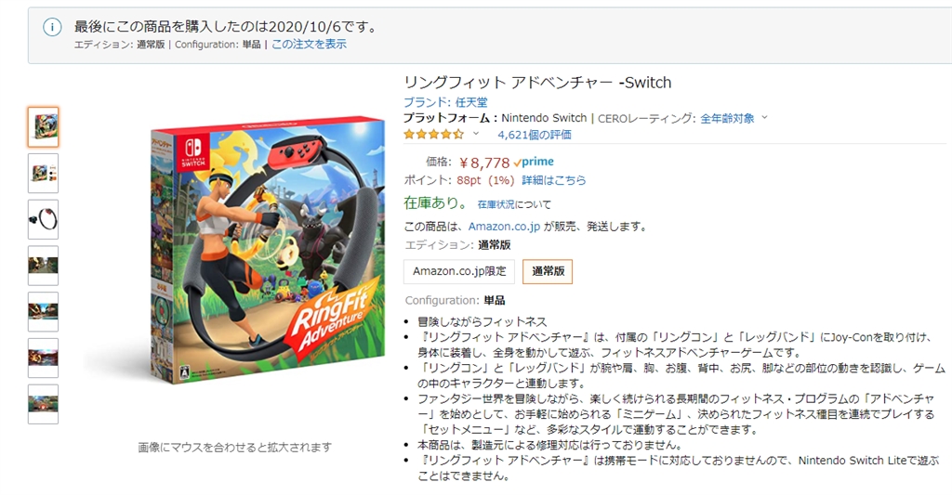Select the Ring-Con accessory thumbnail
The image size is (952, 495).
(x=43, y=219)
